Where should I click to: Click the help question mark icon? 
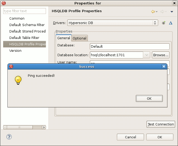coord(9,137)
